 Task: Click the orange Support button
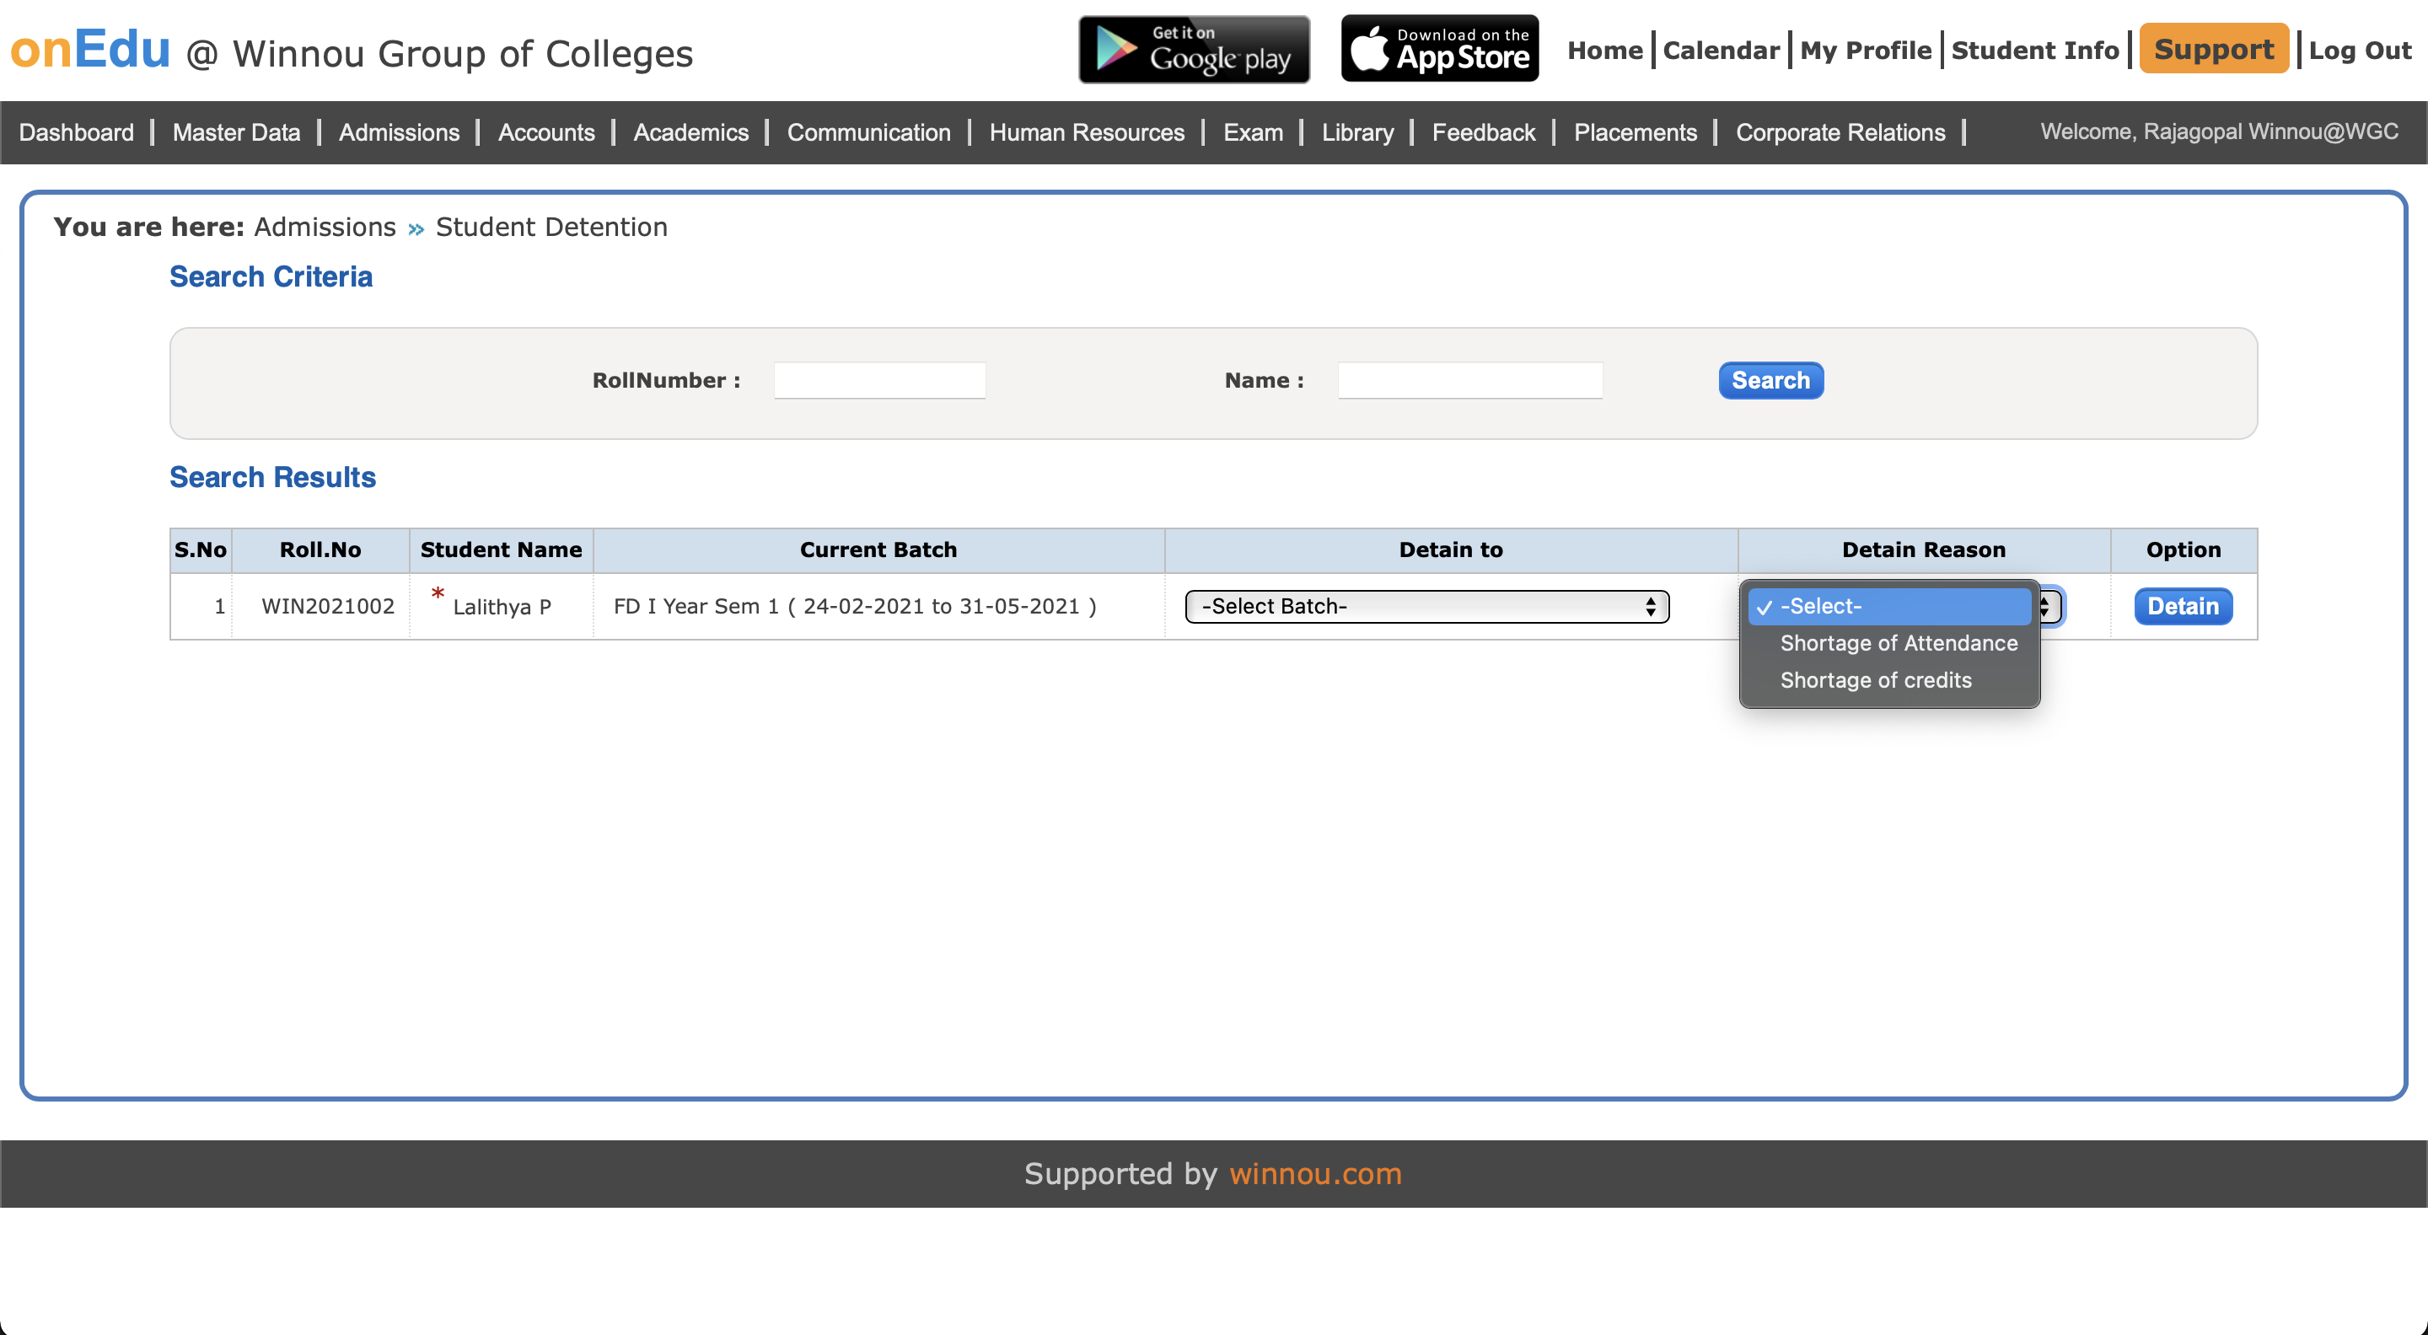2212,50
